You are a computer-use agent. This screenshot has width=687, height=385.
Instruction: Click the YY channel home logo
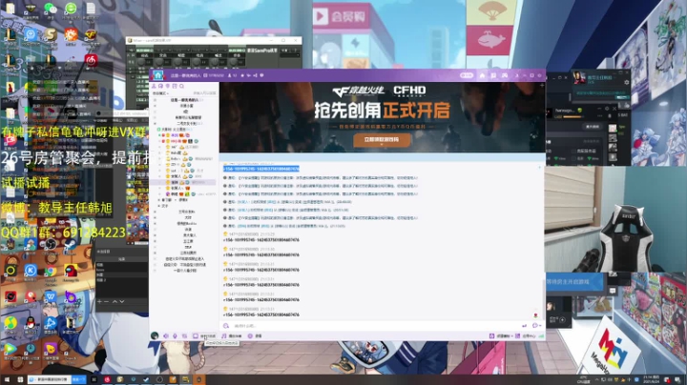click(x=158, y=75)
